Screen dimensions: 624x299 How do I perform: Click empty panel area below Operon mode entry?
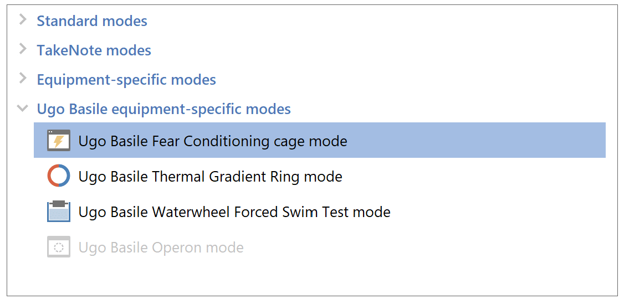[x=310, y=277]
